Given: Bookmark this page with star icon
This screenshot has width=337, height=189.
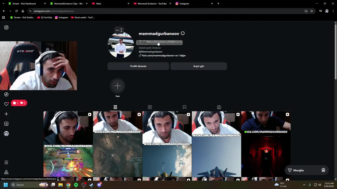Looking at the screenshot, I should 312,11.
